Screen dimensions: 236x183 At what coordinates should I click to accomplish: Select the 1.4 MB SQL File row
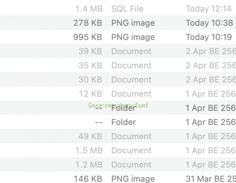coord(118,8)
